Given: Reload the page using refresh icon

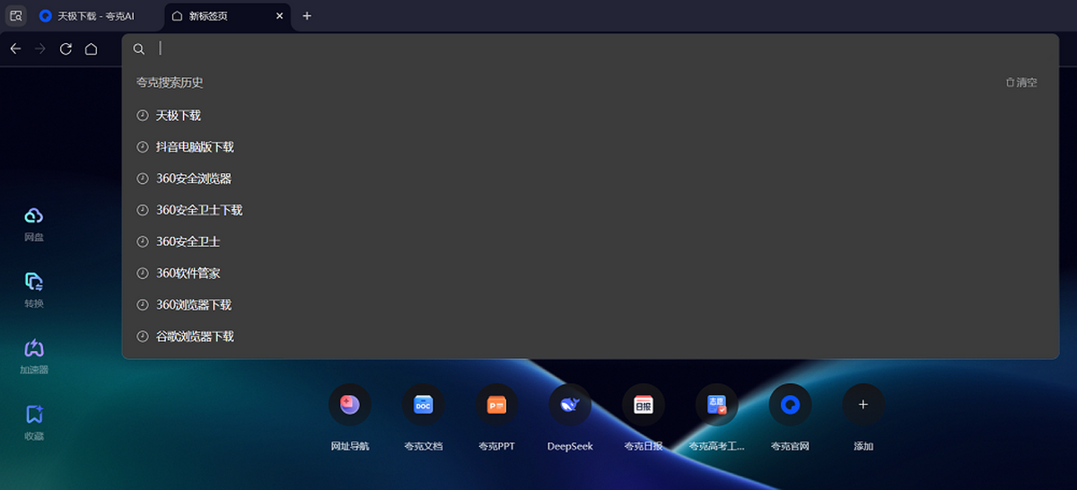Looking at the screenshot, I should tap(66, 48).
